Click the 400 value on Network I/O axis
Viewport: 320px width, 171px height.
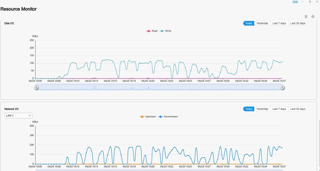tap(32, 126)
